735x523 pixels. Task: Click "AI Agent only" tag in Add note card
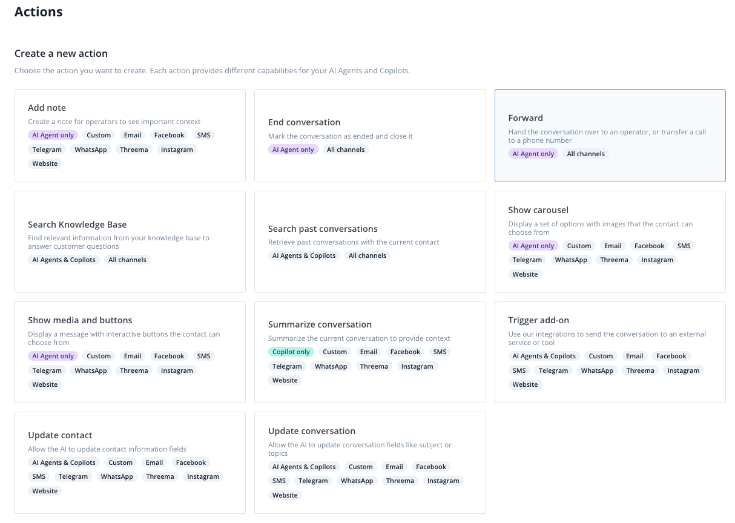pyautogui.click(x=53, y=135)
